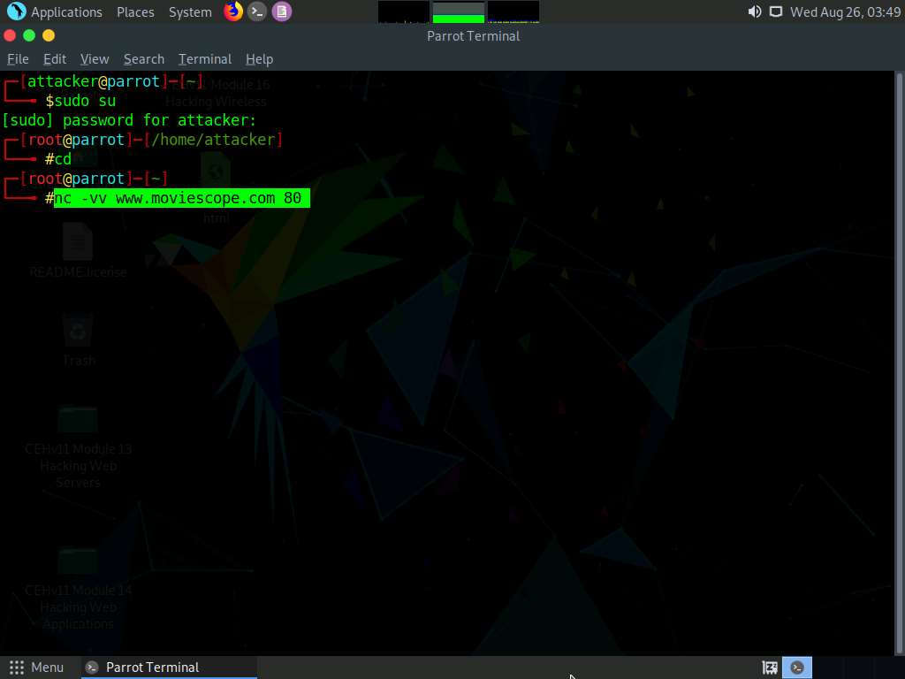905x679 pixels.
Task: Open the System menu
Action: pyautogui.click(x=190, y=12)
